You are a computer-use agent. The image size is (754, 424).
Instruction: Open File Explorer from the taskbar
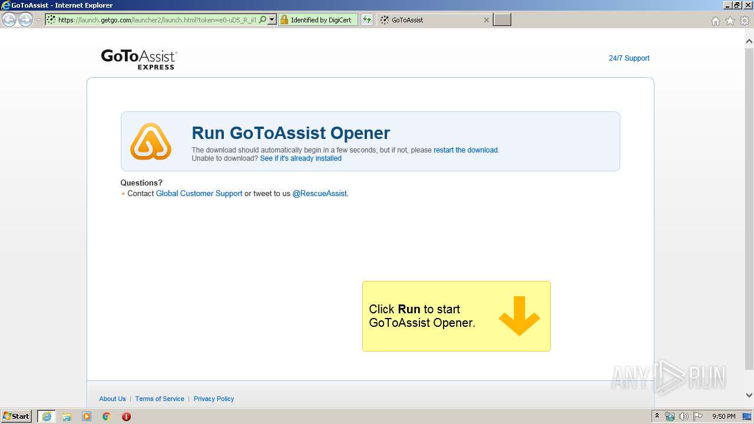[x=67, y=416]
